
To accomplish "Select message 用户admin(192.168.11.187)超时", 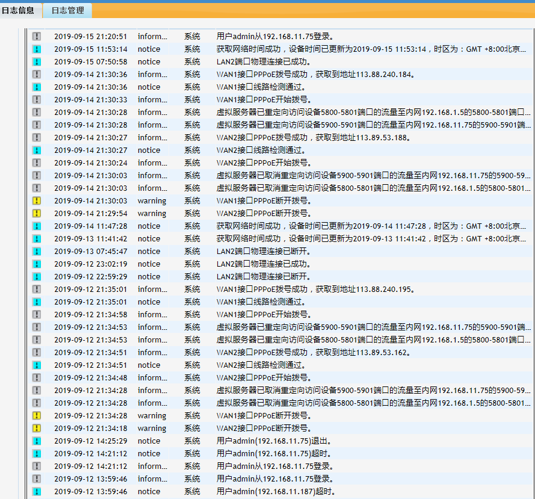I will [x=276, y=492].
